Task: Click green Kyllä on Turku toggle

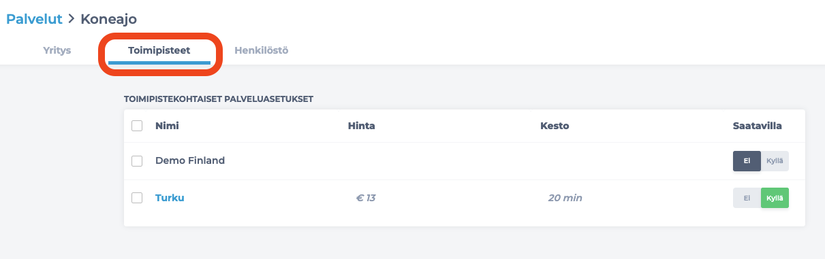Action: (x=775, y=198)
